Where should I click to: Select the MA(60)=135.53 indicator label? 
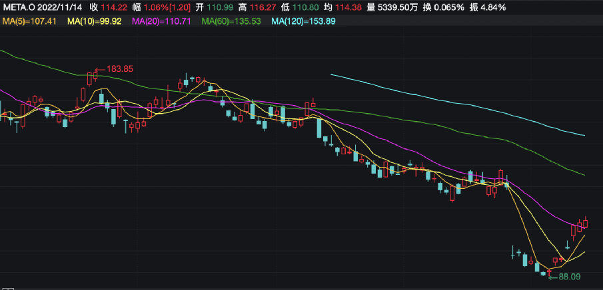click(231, 22)
